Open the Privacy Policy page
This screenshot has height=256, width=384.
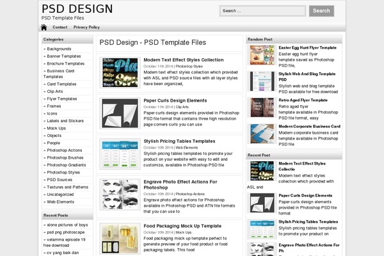86,28
